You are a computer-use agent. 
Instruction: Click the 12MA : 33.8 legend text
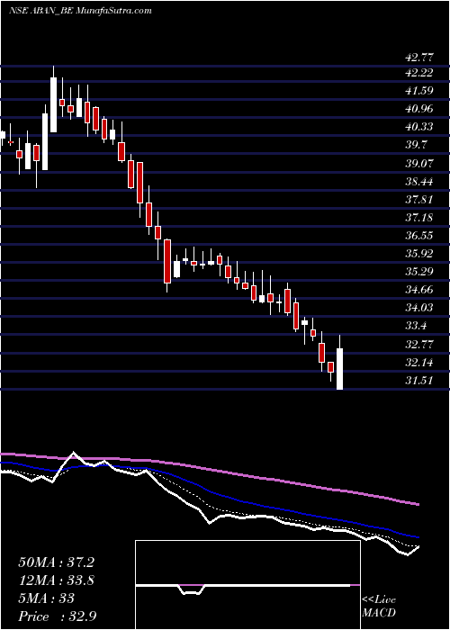[x=56, y=580]
